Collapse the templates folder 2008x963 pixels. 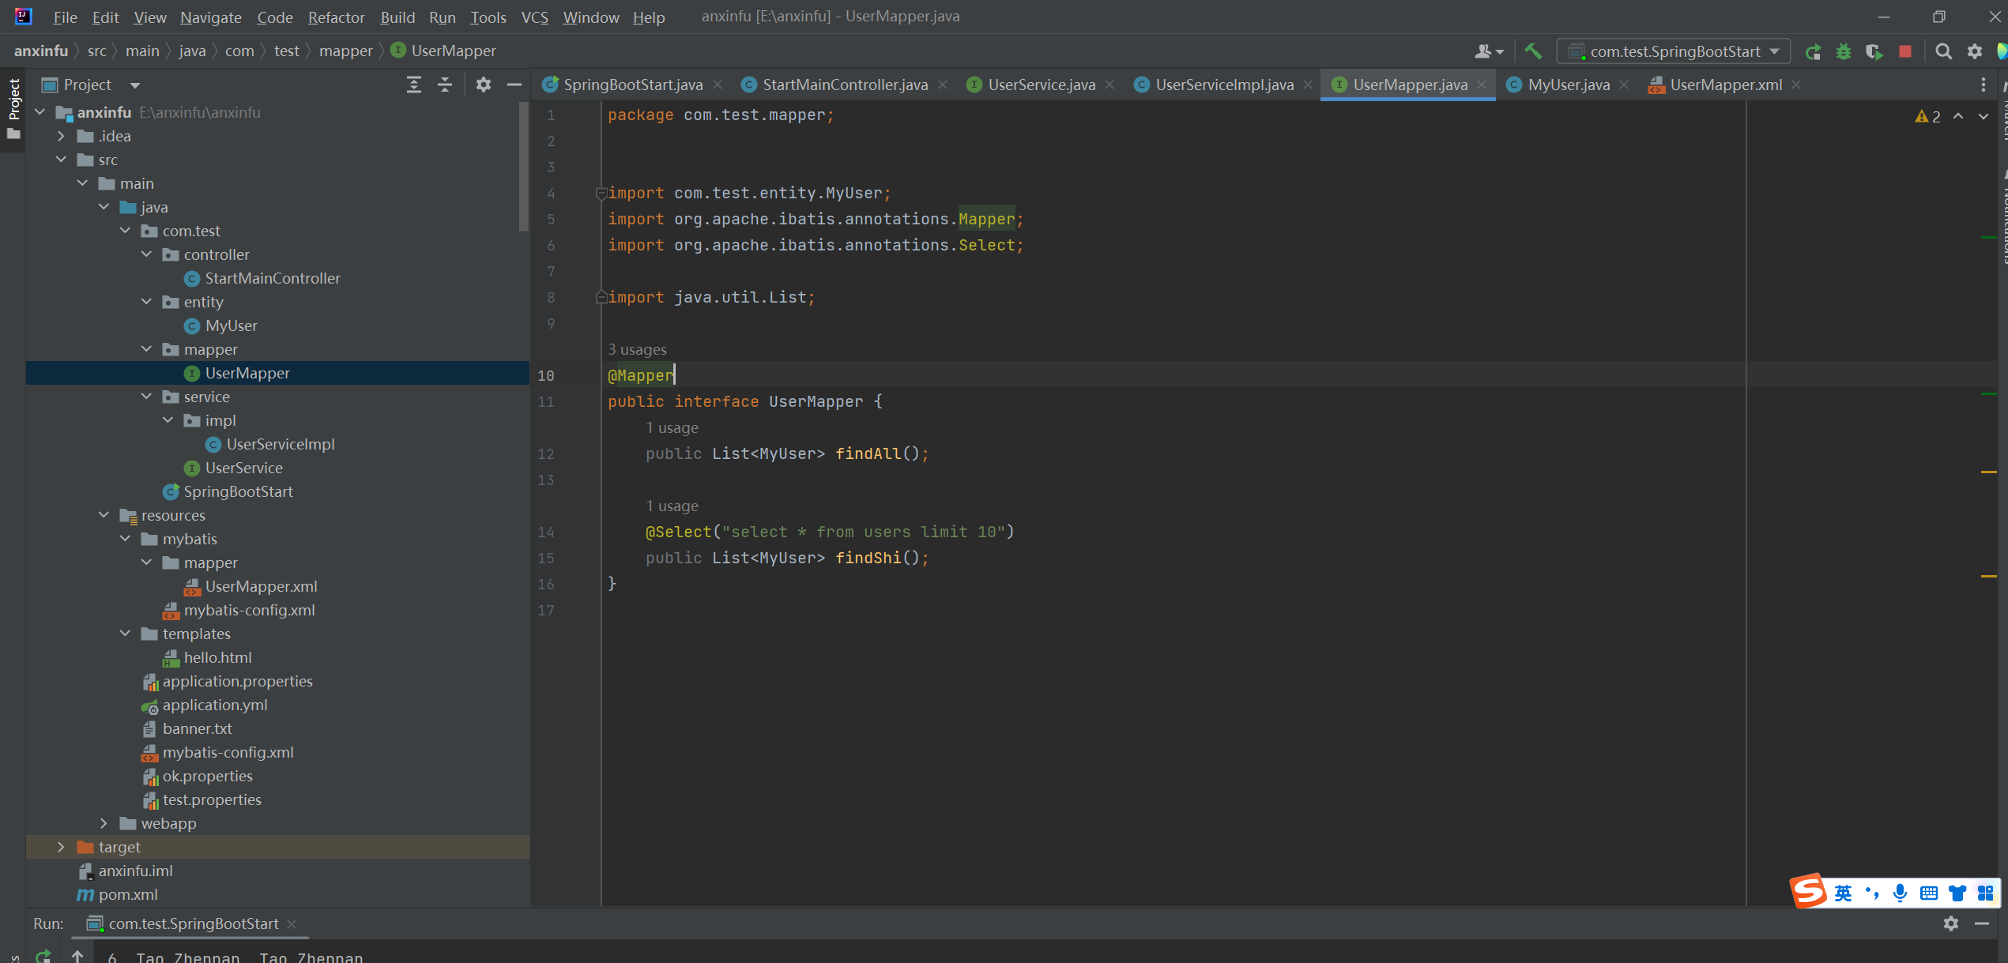point(126,634)
